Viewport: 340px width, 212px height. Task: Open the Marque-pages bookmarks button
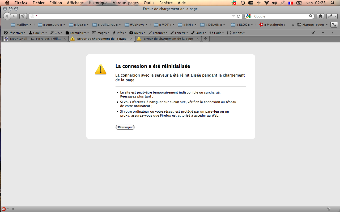pyautogui.click(x=312, y=25)
